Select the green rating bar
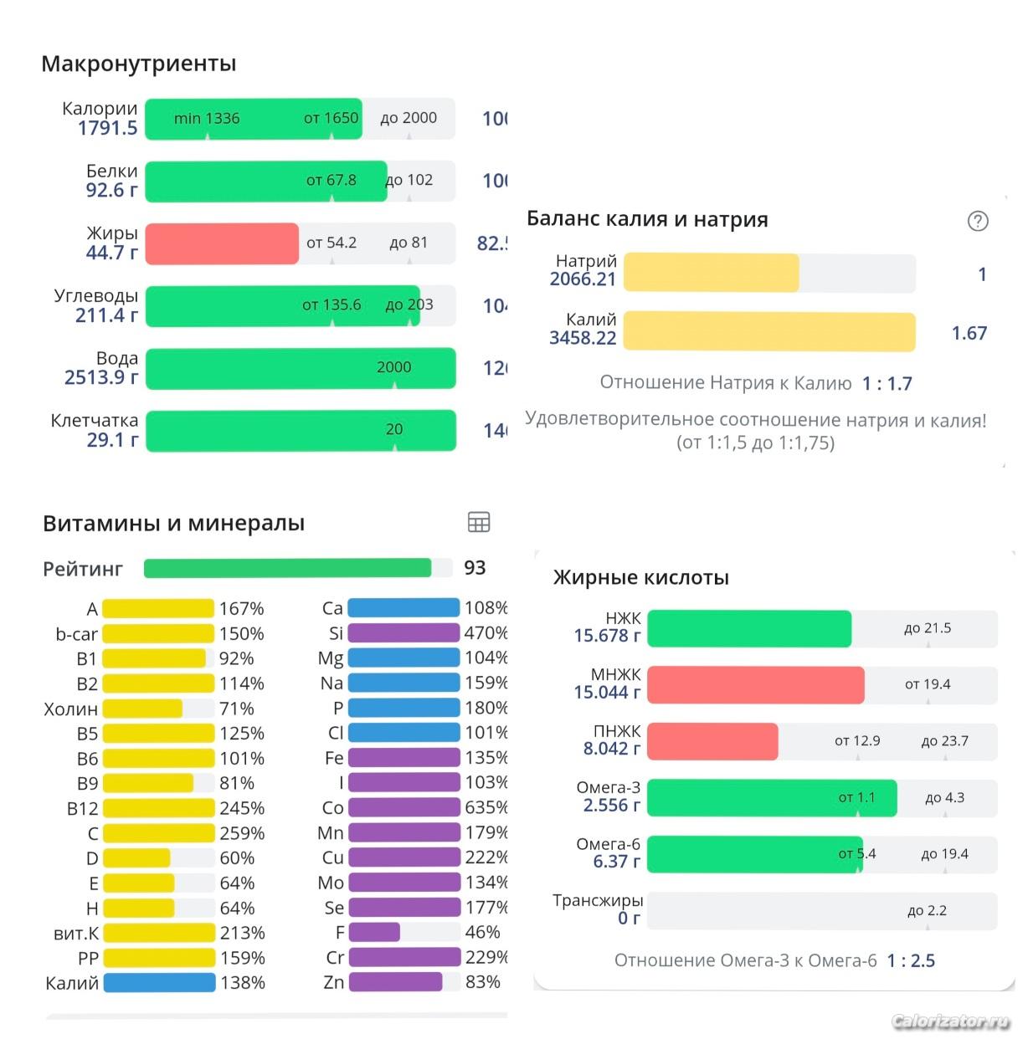1028x1039 pixels. [x=287, y=569]
